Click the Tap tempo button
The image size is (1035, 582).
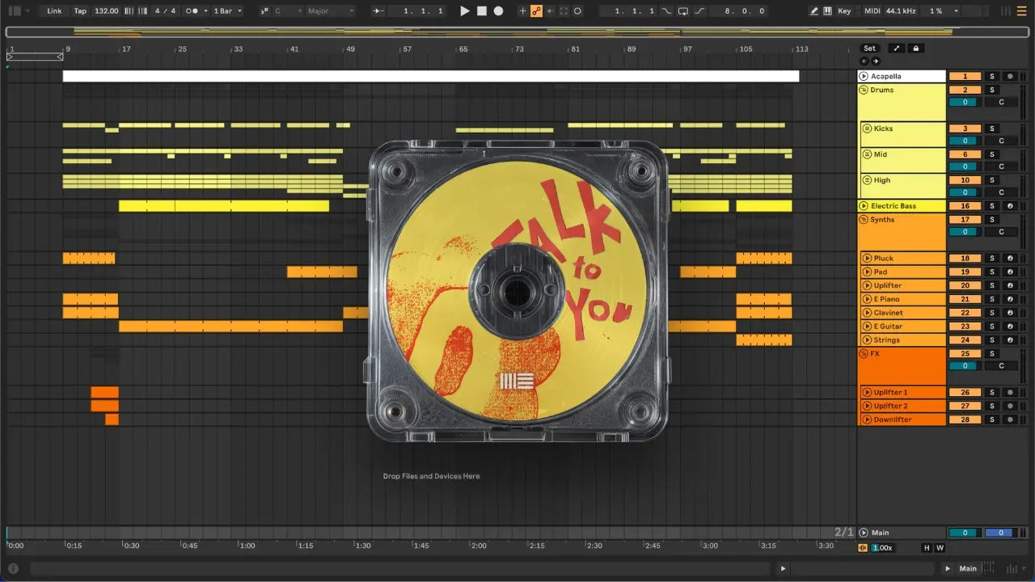pyautogui.click(x=80, y=11)
